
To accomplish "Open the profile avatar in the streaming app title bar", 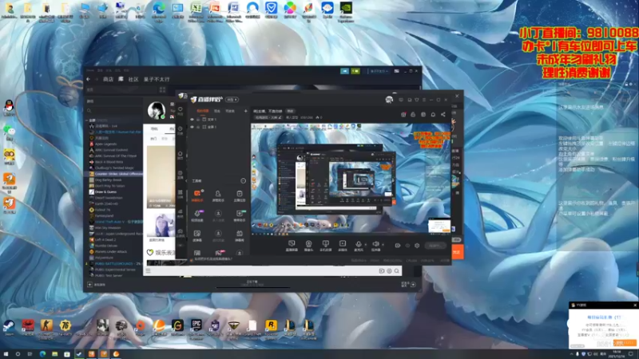I will click(x=389, y=100).
